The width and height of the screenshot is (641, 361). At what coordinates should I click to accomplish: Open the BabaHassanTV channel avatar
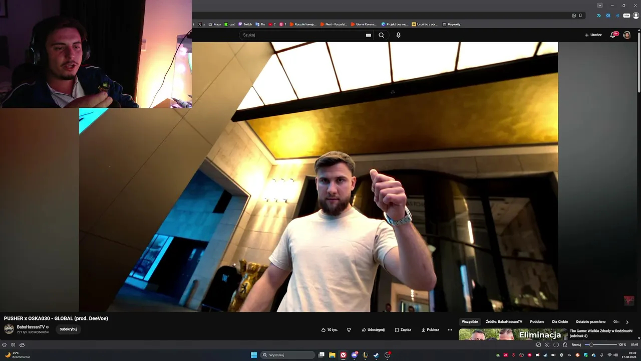[x=9, y=329]
